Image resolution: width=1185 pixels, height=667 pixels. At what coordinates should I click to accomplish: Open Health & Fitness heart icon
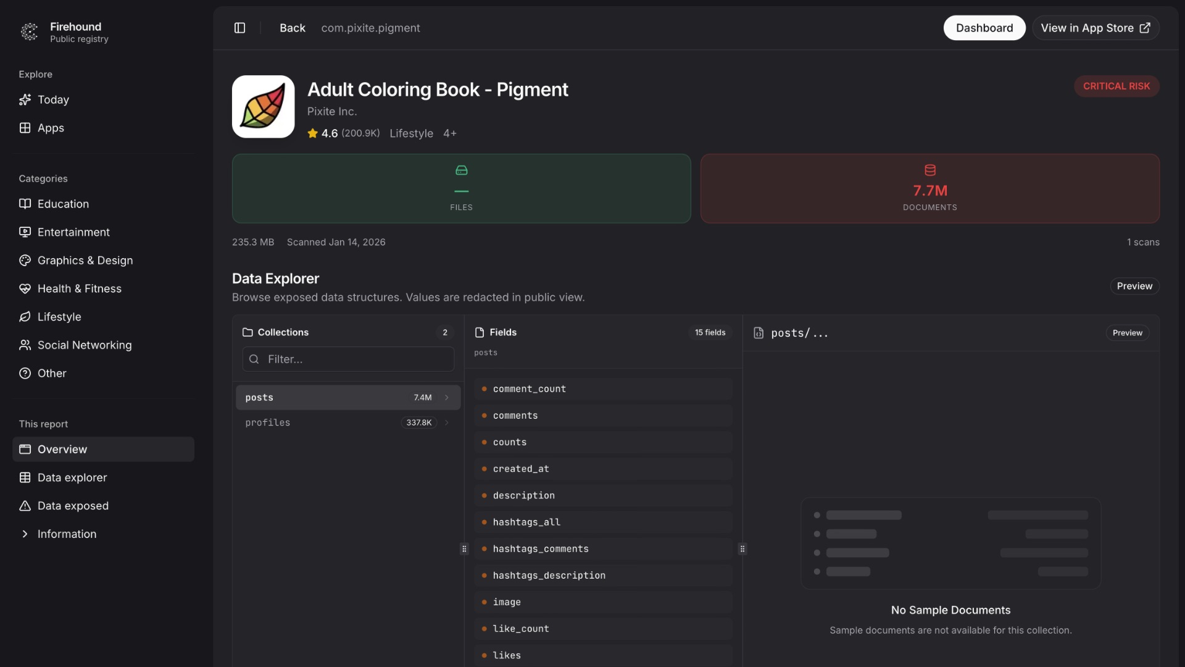tap(25, 288)
